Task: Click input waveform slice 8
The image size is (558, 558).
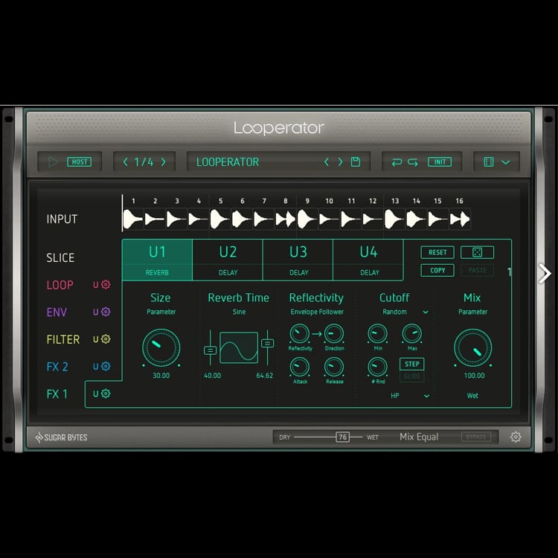Action: pyautogui.click(x=286, y=219)
